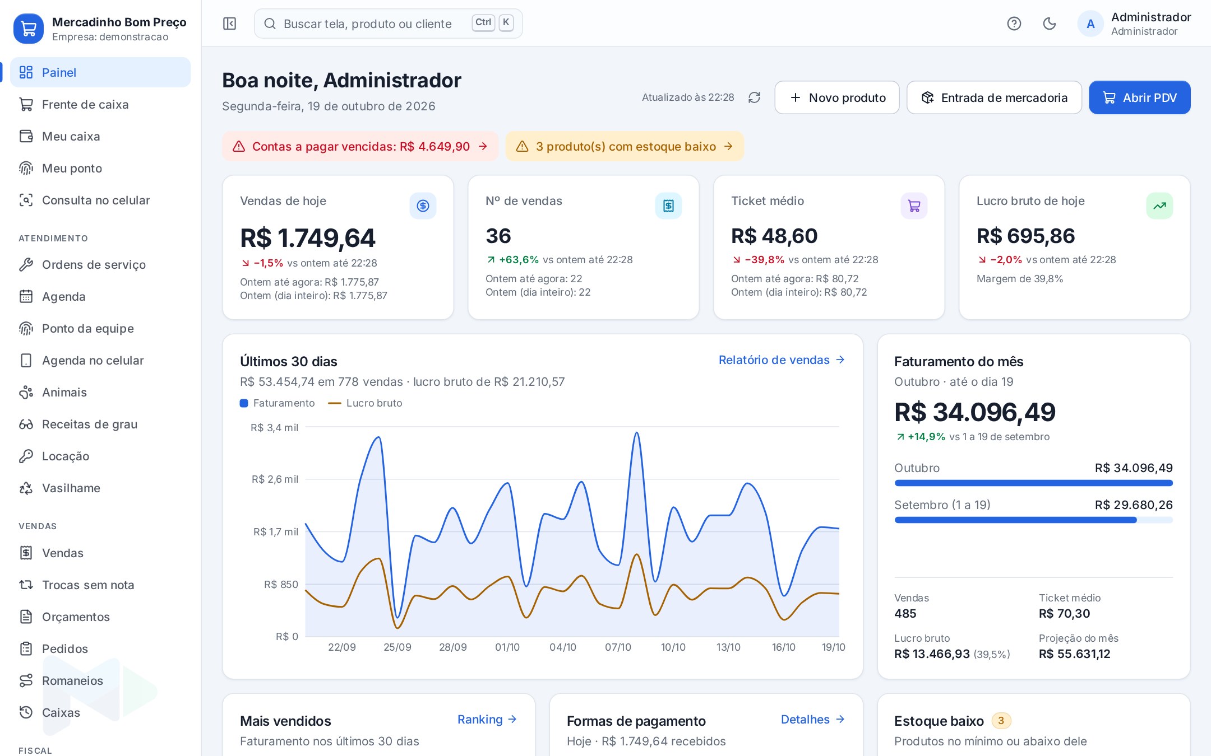The width and height of the screenshot is (1211, 756).
Task: Open Detalhes link in Formas de pagamento
Action: click(x=813, y=720)
